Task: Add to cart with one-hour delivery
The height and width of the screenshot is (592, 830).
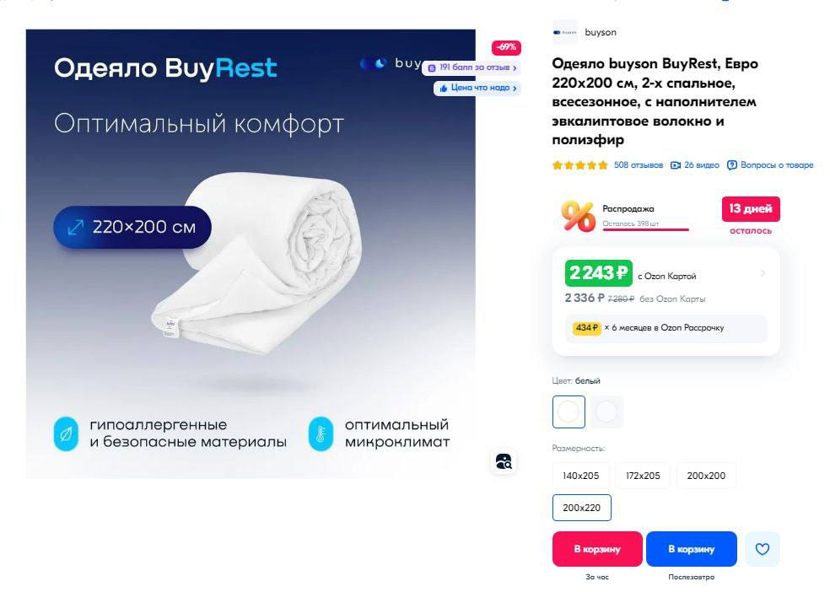Action: click(597, 549)
